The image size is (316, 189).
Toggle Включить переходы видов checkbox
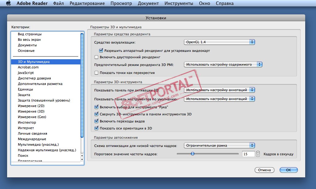[96, 121]
